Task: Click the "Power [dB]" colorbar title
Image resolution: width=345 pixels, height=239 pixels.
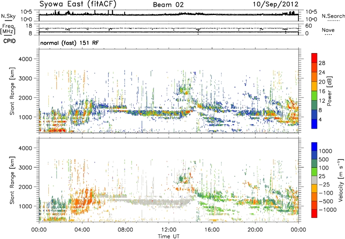Action: pos(329,91)
